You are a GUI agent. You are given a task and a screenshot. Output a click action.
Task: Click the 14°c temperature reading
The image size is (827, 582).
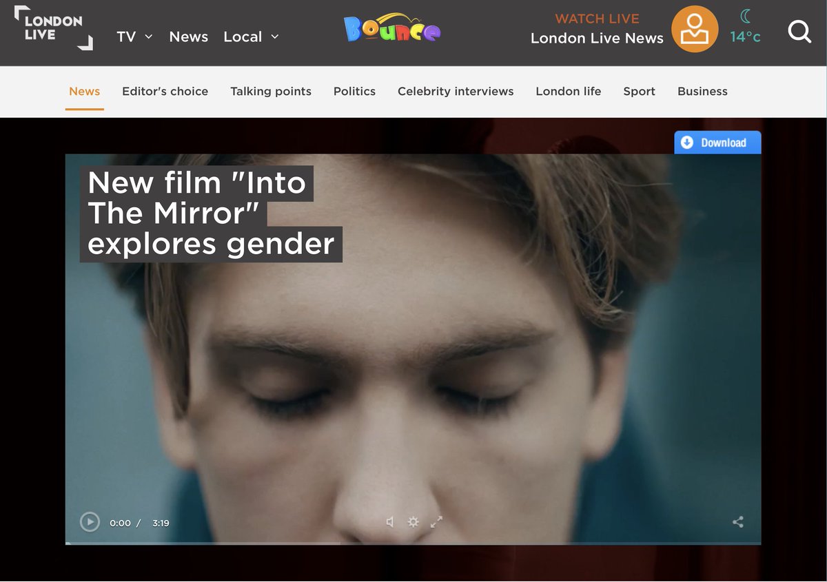[746, 37]
